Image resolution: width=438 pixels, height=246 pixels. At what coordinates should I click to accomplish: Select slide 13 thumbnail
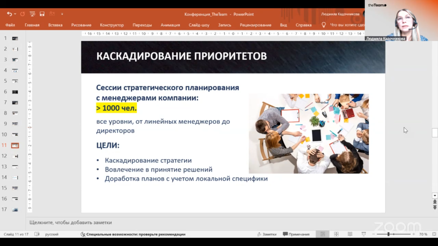pos(15,167)
